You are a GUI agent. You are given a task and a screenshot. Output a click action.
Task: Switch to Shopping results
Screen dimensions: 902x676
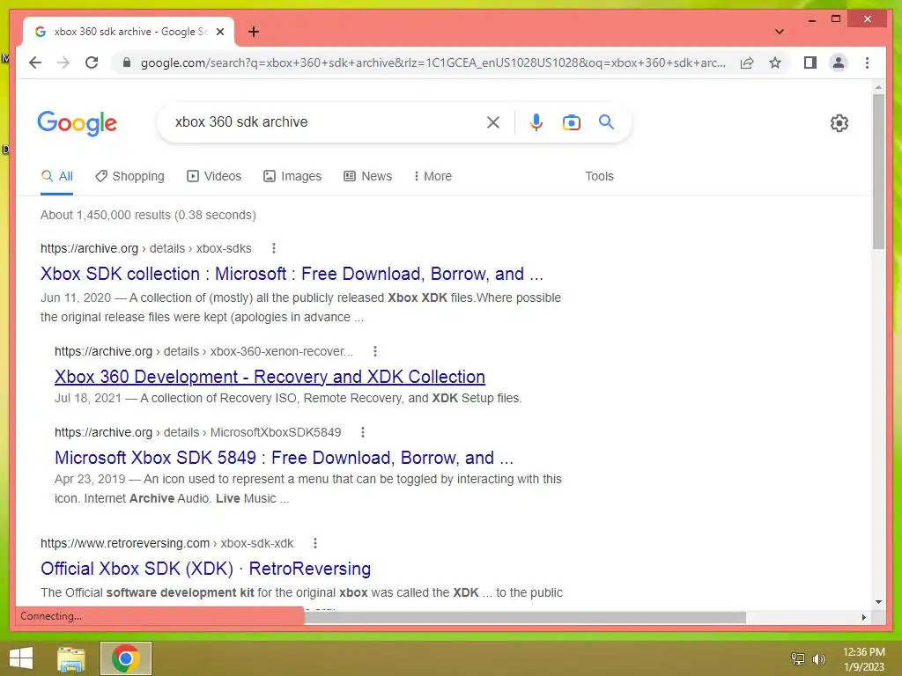[x=130, y=176]
